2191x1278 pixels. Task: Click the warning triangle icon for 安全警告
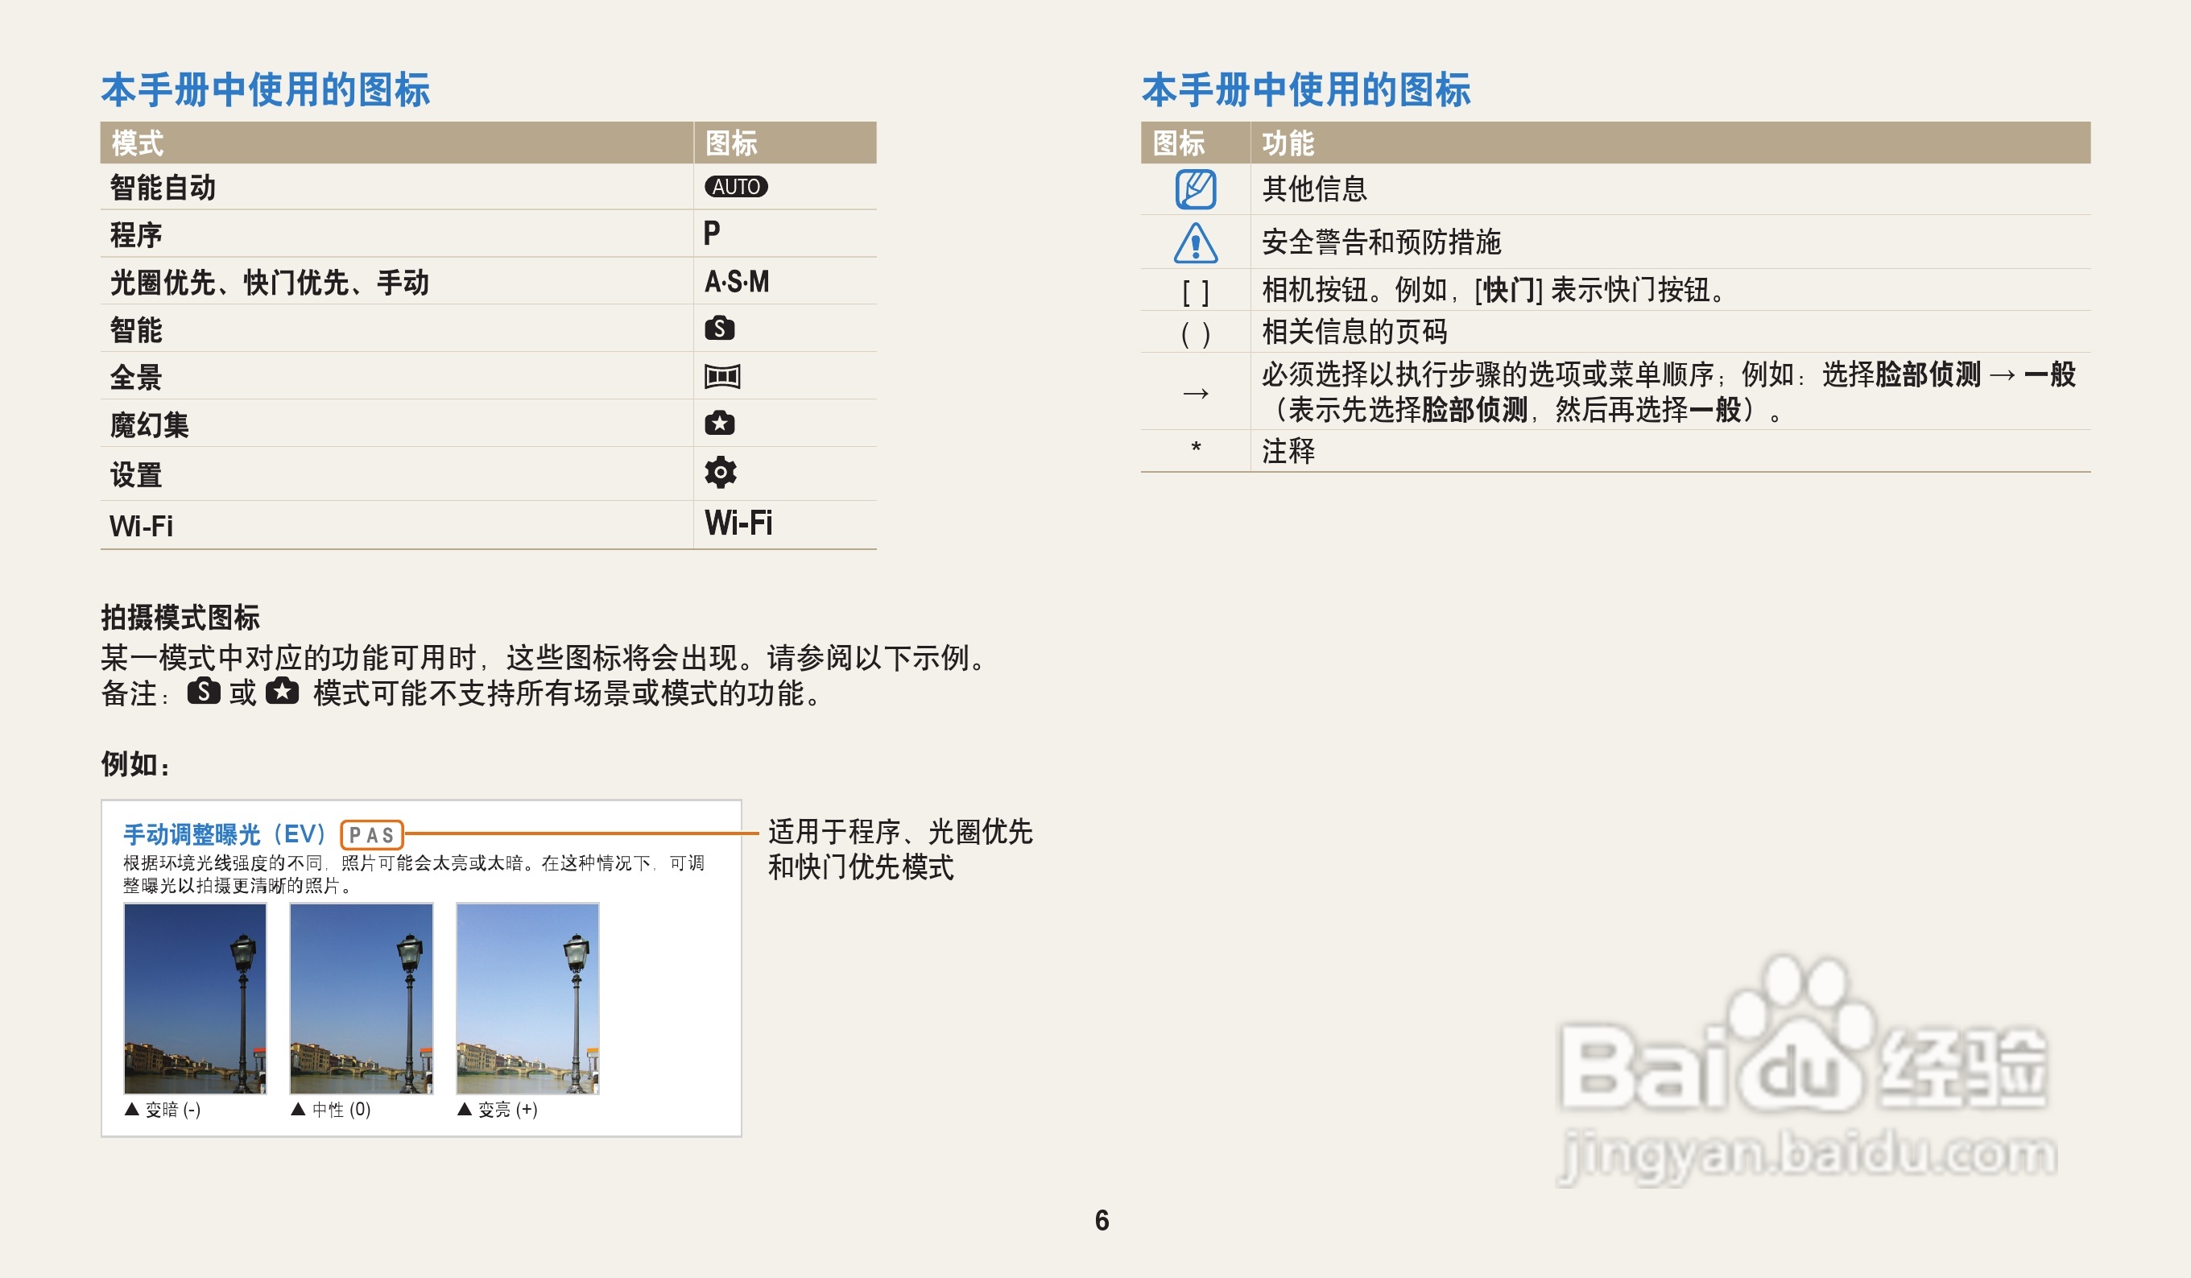1197,245
